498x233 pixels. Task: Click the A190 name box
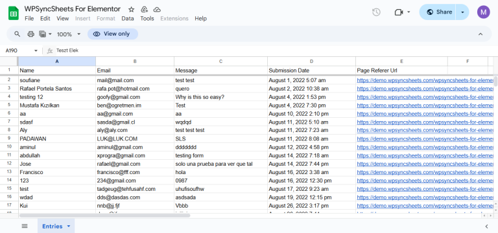tap(18, 50)
